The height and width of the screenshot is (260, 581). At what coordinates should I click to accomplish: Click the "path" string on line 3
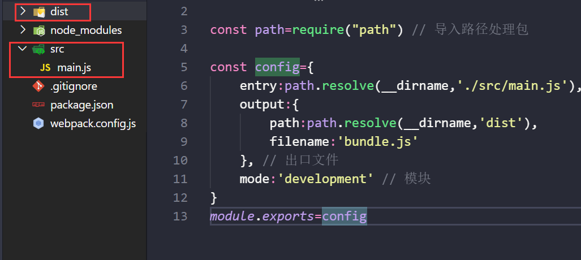pyautogui.click(x=374, y=29)
